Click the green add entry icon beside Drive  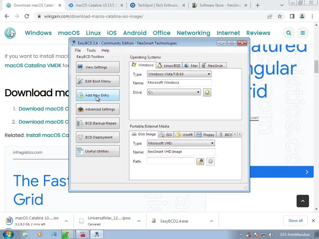tap(207, 92)
